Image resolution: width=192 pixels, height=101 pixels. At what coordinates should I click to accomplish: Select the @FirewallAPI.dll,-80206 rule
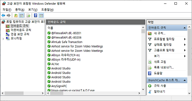(66, 37)
